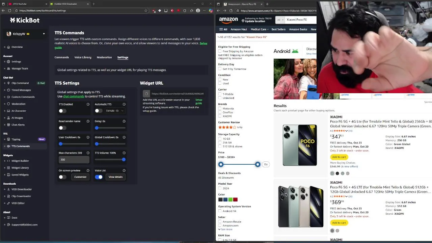Click the Timed Messages sidebar icon
The width and height of the screenshot is (432, 243).
8,90
